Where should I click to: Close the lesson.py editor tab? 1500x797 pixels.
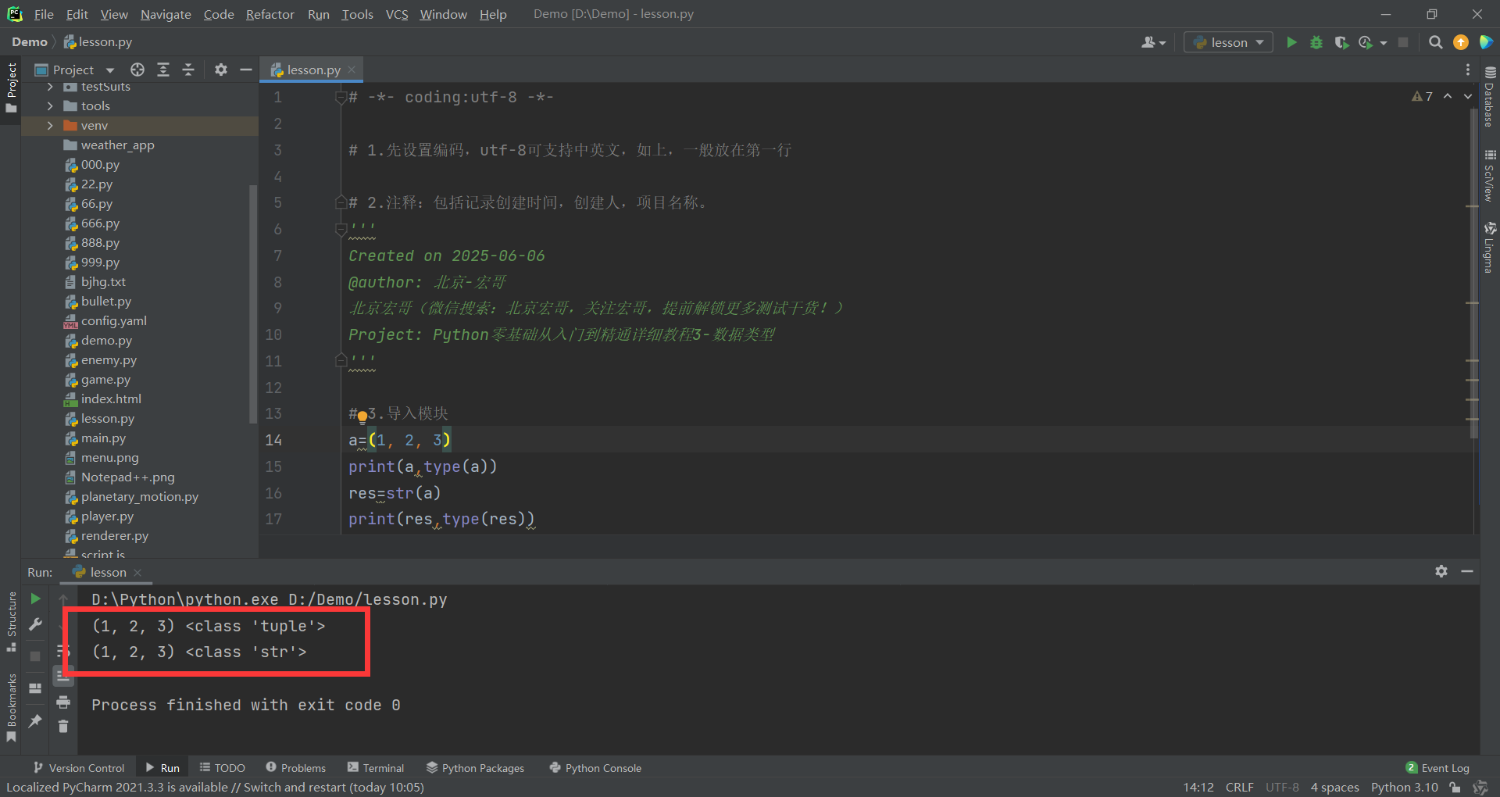pos(352,70)
